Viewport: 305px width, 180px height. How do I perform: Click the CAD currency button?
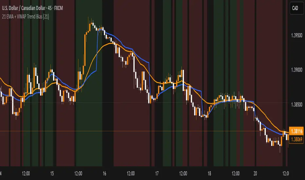click(x=296, y=8)
